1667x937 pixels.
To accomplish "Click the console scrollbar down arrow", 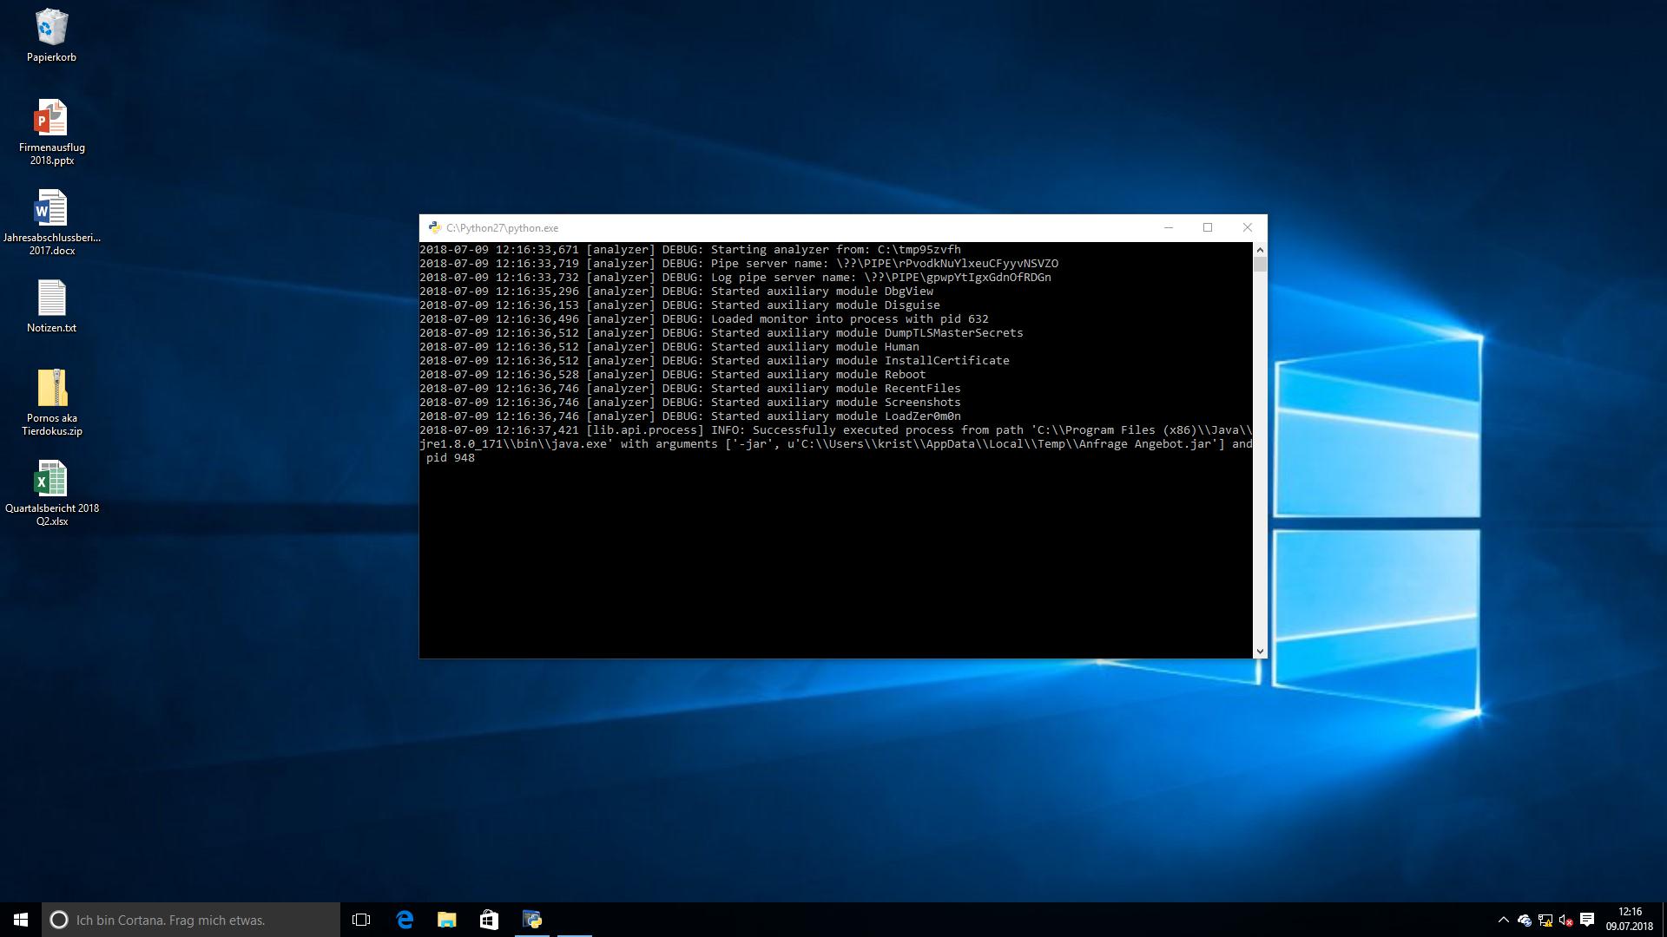I will tap(1260, 651).
